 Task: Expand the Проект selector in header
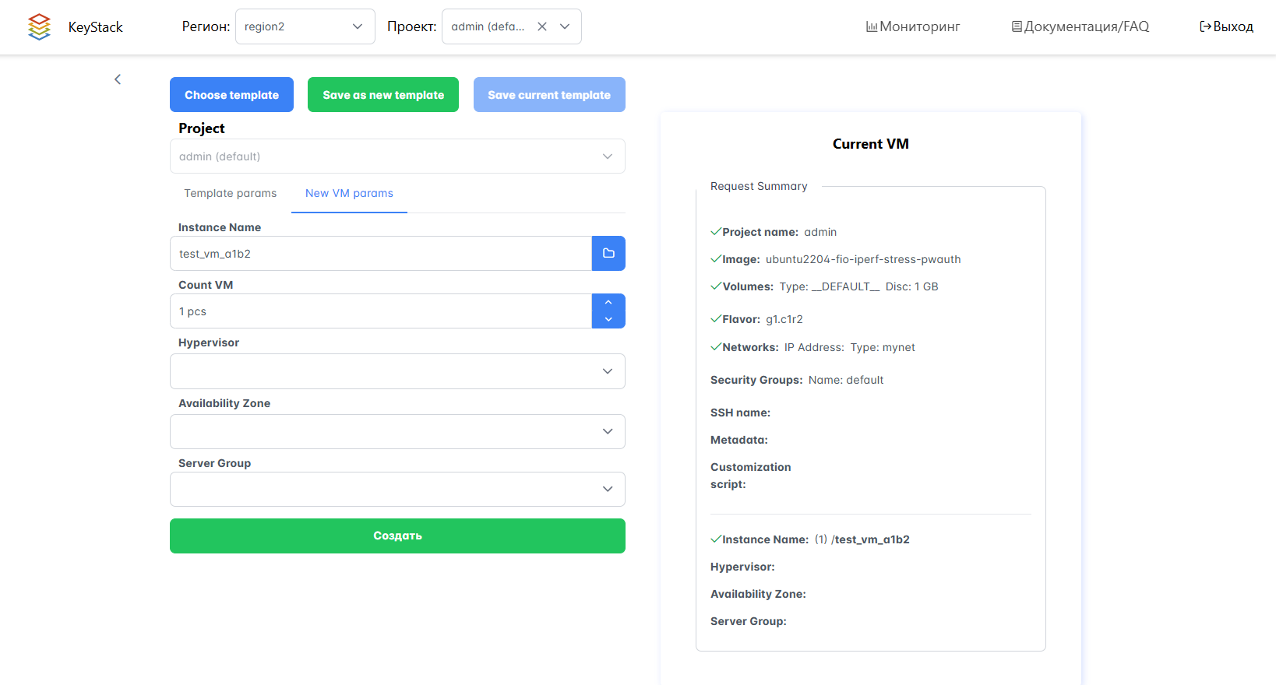pos(565,26)
